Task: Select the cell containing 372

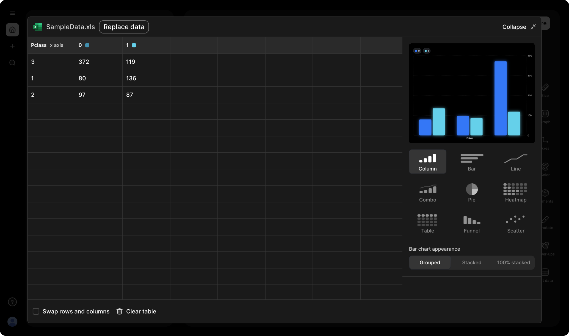Action: pos(84,62)
